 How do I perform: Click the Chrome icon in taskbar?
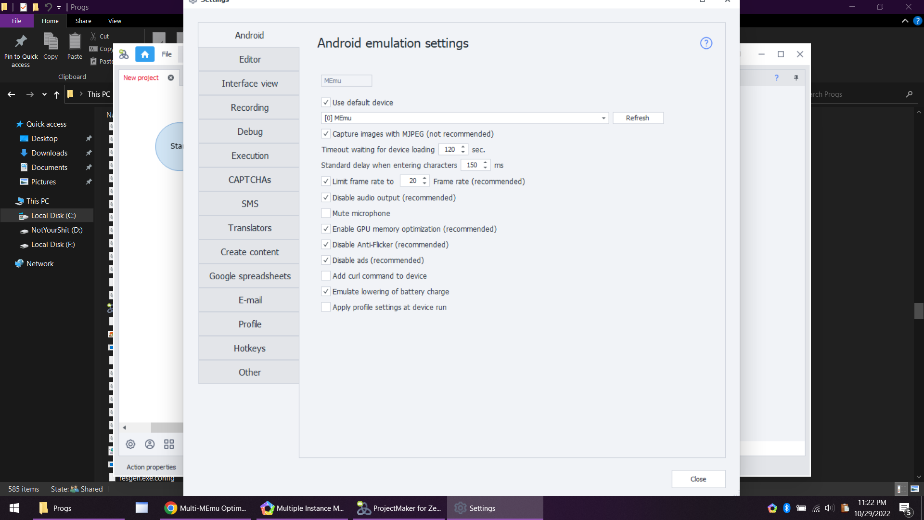170,508
